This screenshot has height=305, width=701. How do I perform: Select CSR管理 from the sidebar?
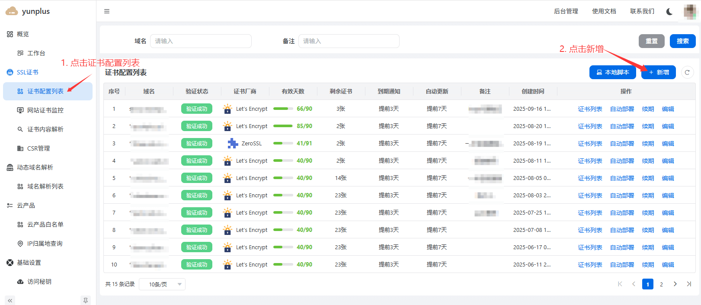coord(38,148)
